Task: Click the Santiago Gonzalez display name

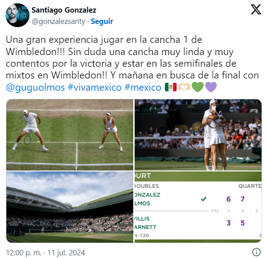Action: [x=64, y=10]
